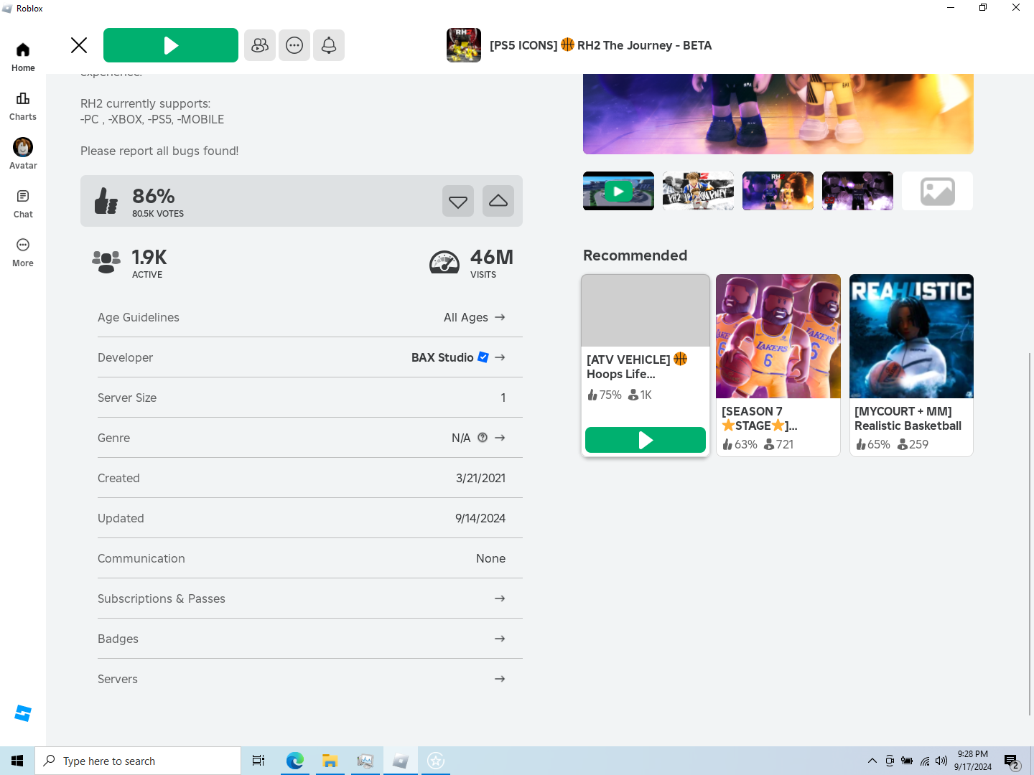
Task: Click the 86% thumbs-up rating icon
Action: point(106,201)
